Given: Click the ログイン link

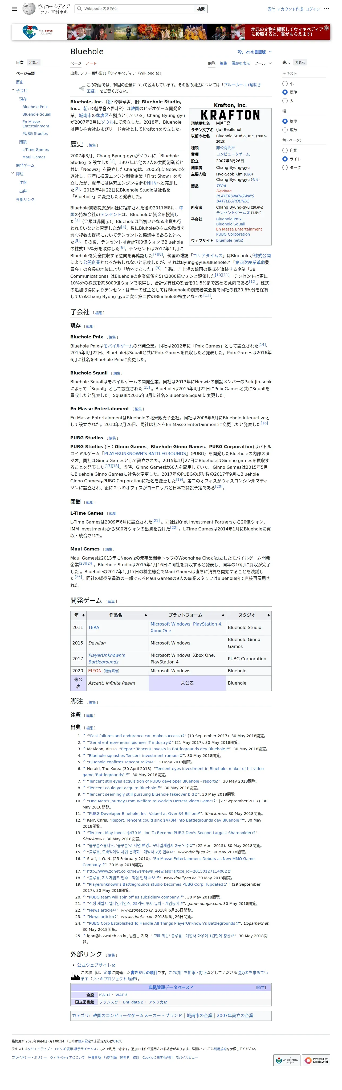Looking at the screenshot, I should coord(313,9).
